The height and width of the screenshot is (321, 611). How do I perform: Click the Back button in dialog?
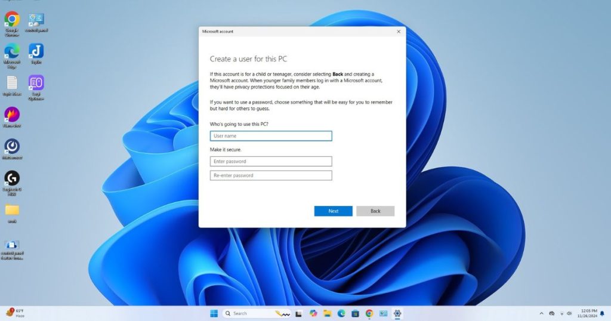pos(375,211)
